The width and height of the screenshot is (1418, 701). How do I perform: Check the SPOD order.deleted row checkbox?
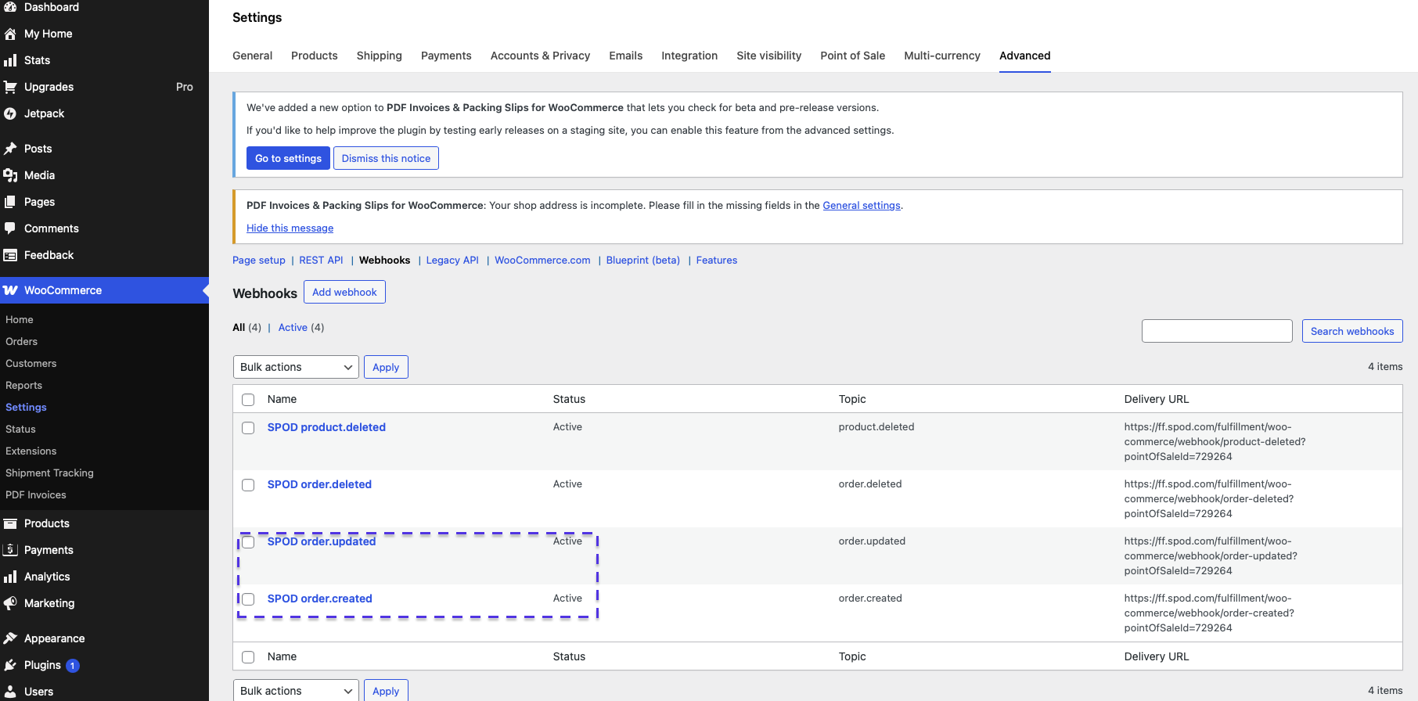[x=248, y=485]
